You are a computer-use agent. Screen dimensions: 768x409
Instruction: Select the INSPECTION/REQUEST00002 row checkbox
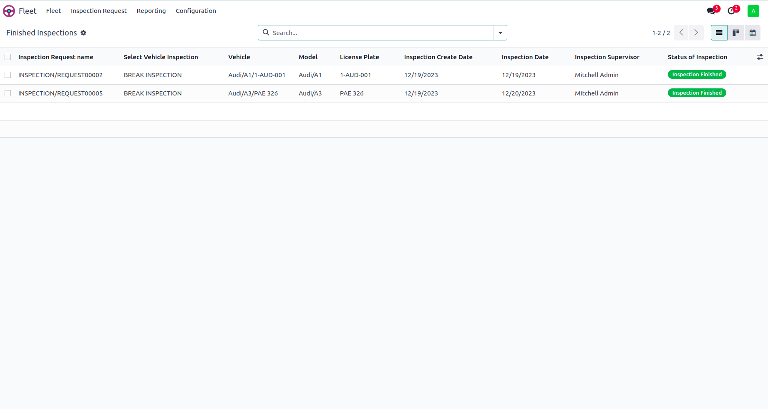[x=8, y=75]
